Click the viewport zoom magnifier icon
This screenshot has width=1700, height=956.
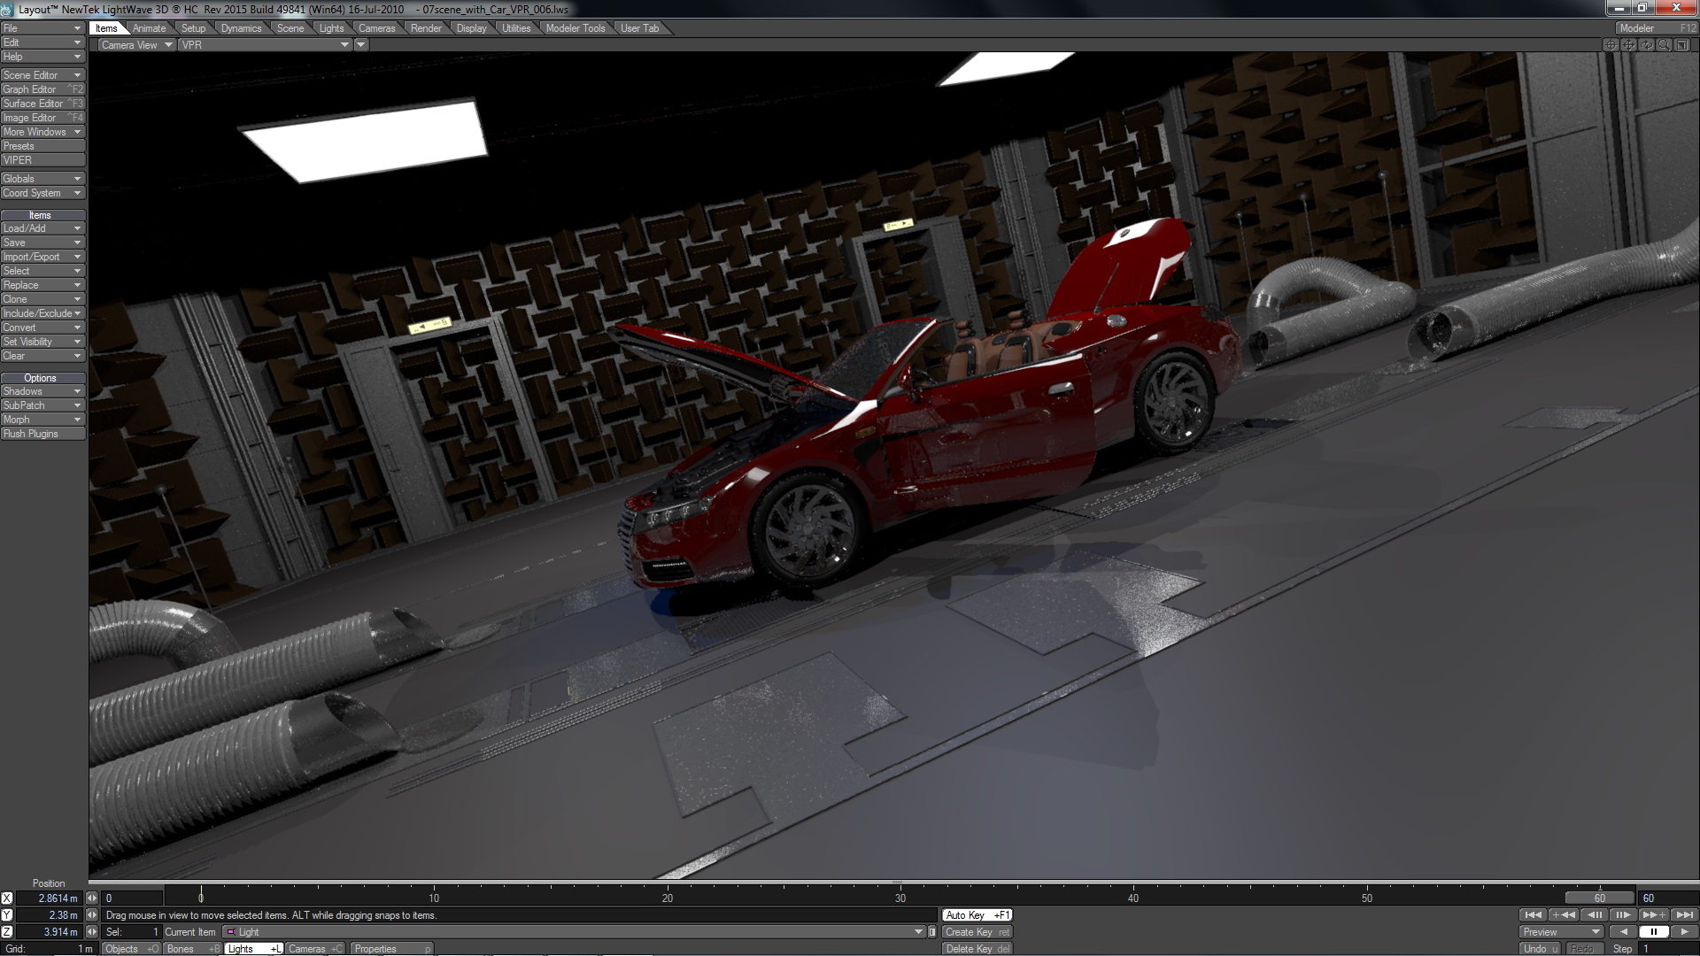coord(1665,45)
